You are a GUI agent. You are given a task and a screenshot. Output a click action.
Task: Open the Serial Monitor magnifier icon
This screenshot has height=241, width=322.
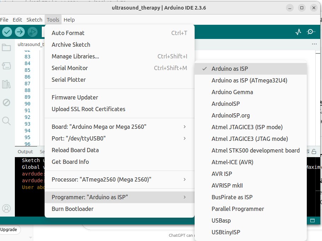[x=311, y=32]
